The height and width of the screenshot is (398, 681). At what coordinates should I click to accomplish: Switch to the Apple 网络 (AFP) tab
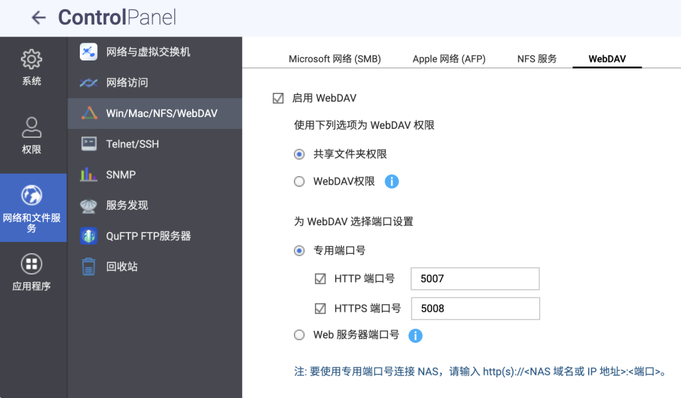pos(449,58)
